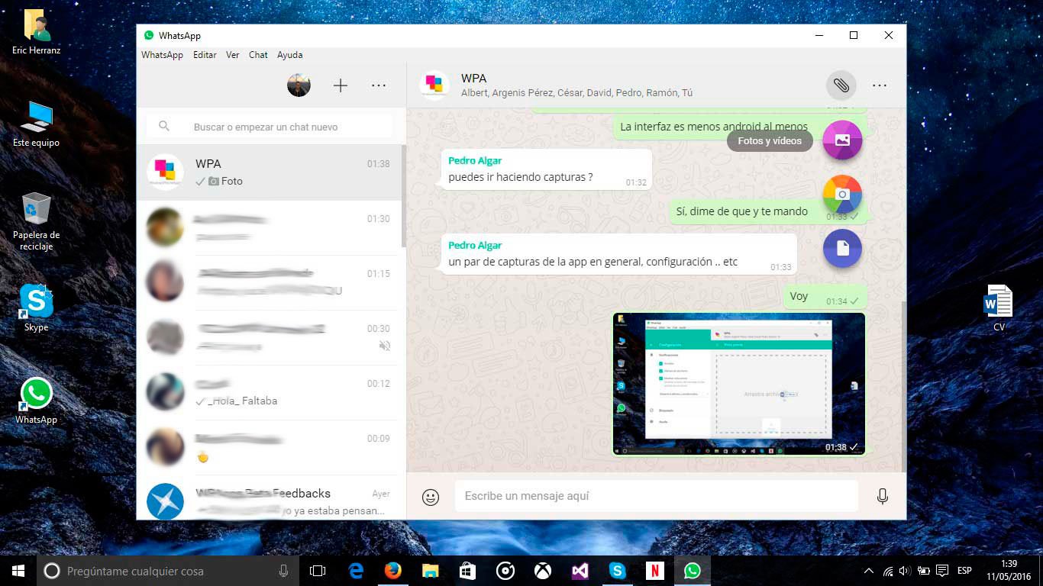
Task: Open Eric Herranz user folder icon
Action: [36, 32]
